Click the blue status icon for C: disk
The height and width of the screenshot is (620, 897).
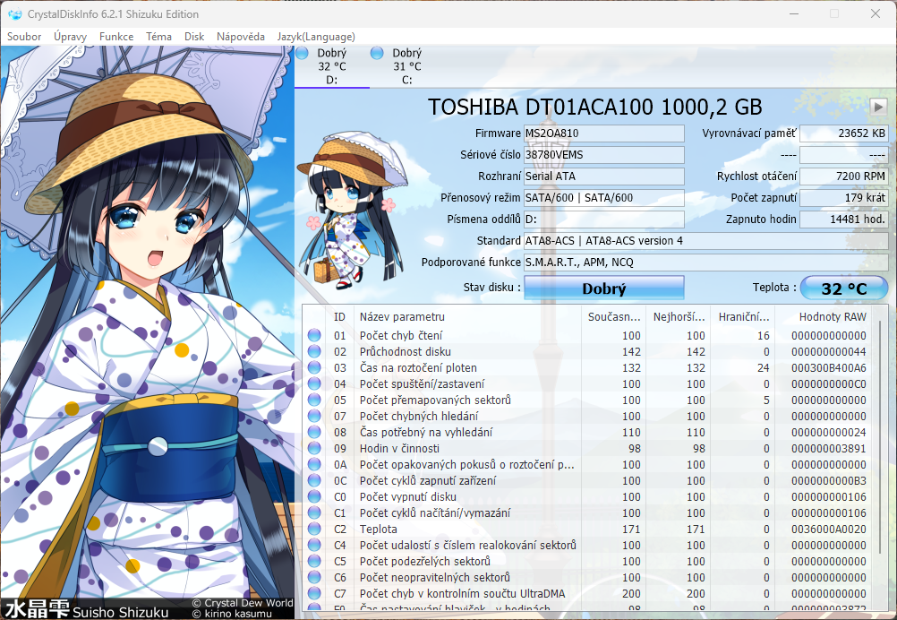point(377,53)
